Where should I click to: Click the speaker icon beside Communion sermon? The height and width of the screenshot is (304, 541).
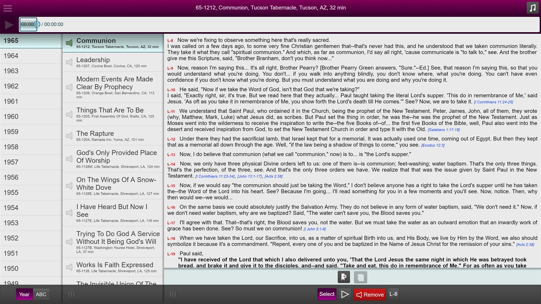coord(68,42)
